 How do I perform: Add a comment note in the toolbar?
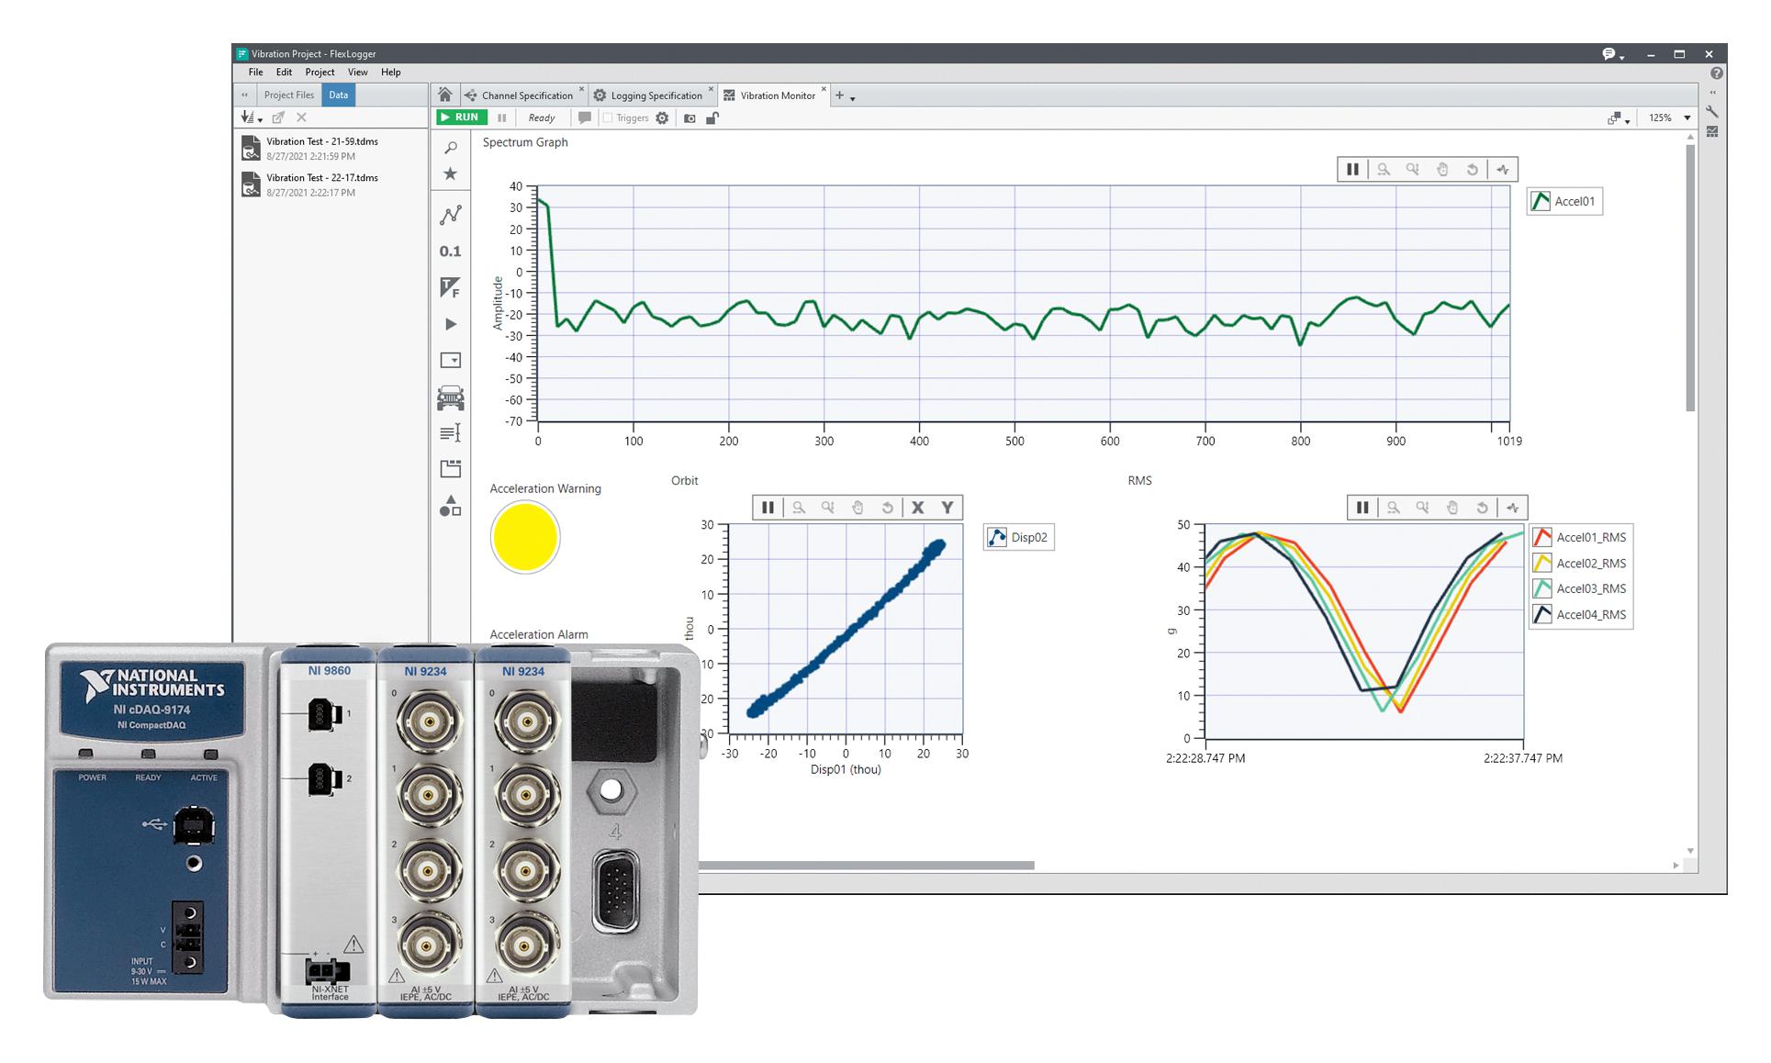pyautogui.click(x=584, y=117)
